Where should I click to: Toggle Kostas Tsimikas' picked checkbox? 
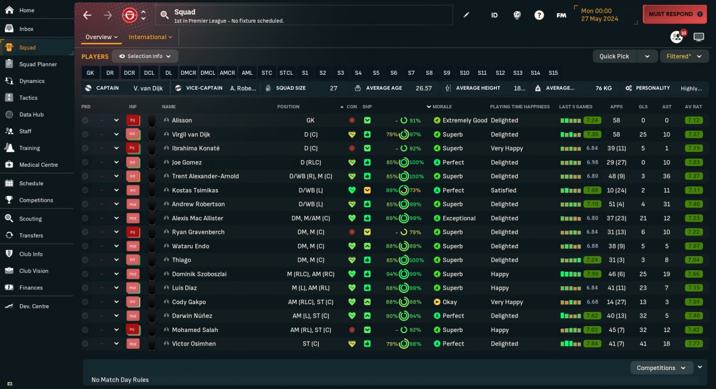(85, 190)
